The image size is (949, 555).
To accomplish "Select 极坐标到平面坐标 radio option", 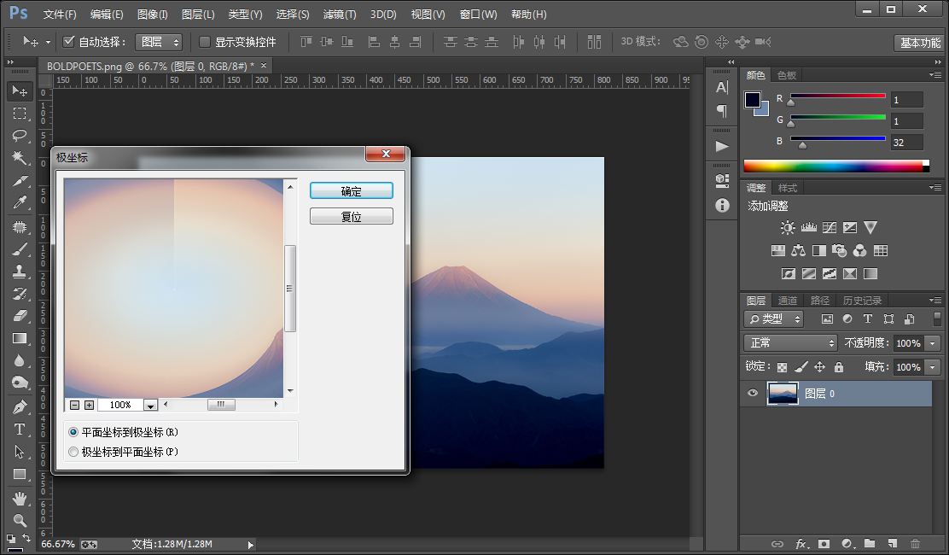I will coord(74,452).
